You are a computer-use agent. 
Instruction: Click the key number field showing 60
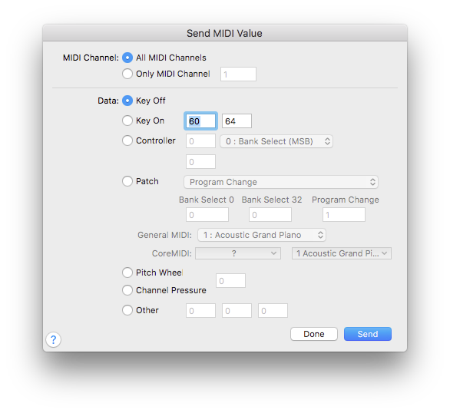pos(200,121)
